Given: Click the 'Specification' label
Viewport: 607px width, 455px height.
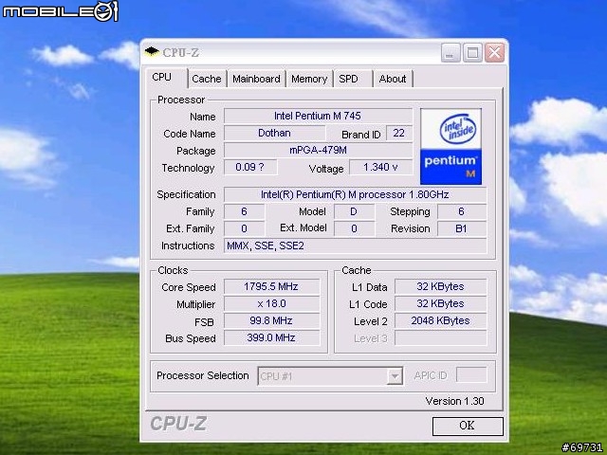Looking at the screenshot, I should tap(186, 194).
